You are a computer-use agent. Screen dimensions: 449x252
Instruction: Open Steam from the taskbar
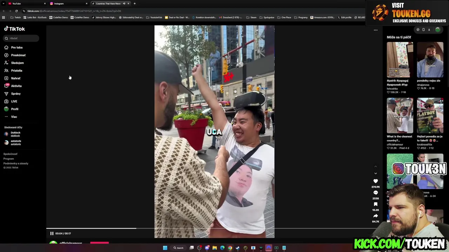[x=238, y=248]
